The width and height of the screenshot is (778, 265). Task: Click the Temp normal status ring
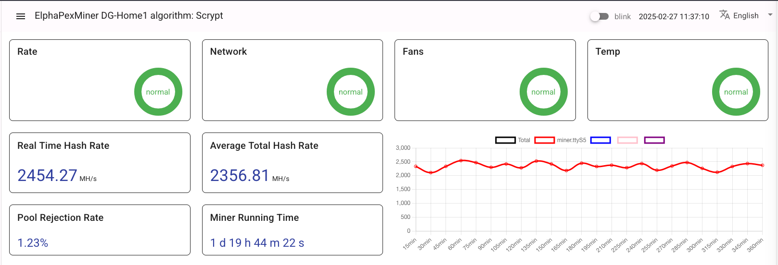736,92
